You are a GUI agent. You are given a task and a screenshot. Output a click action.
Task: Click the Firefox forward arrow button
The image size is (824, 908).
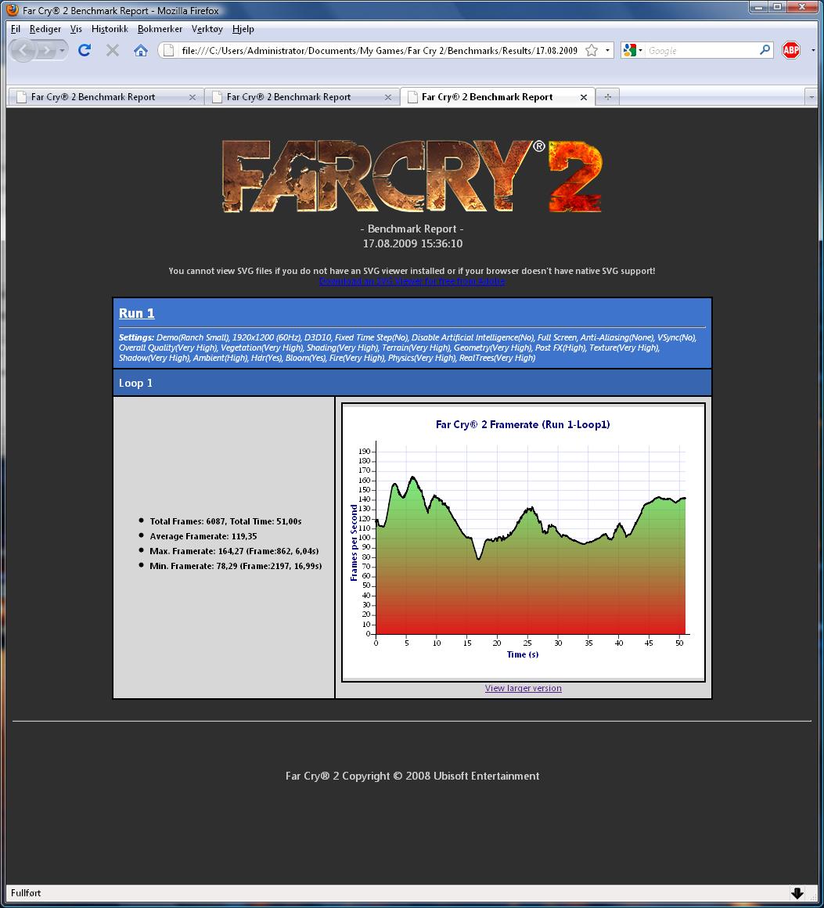tap(45, 51)
